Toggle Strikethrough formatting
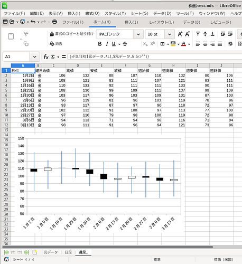Viewport: 242px width, 264px height. point(125,44)
